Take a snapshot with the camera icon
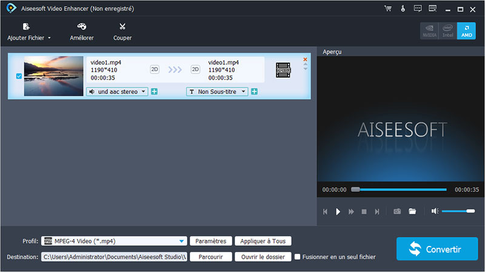 click(397, 211)
